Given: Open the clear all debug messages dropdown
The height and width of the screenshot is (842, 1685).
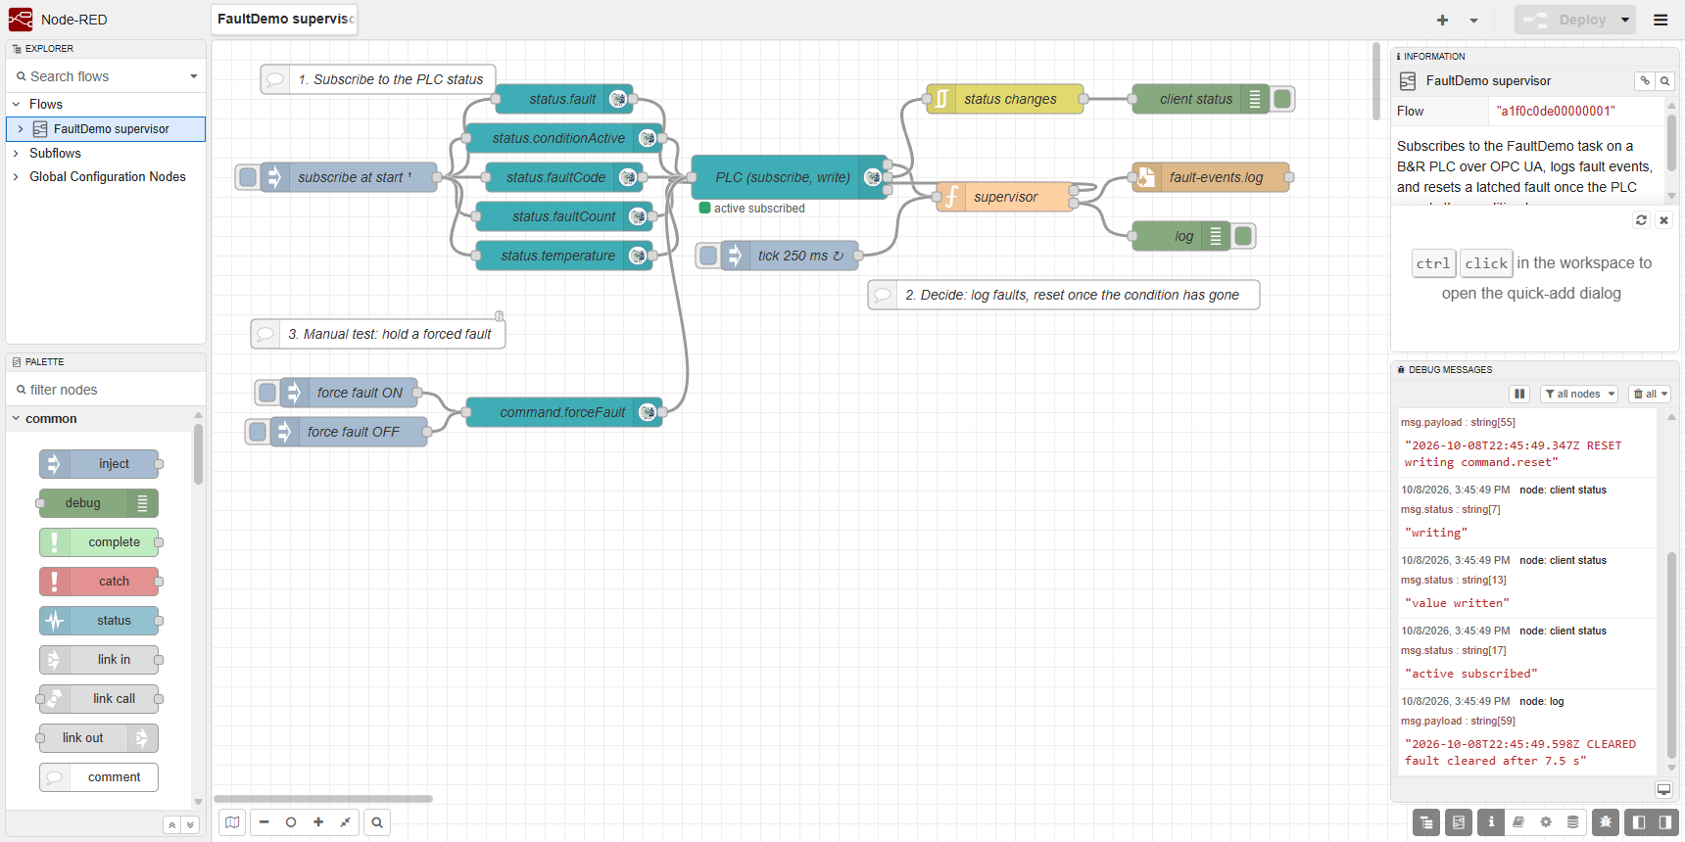Looking at the screenshot, I should click(1650, 394).
